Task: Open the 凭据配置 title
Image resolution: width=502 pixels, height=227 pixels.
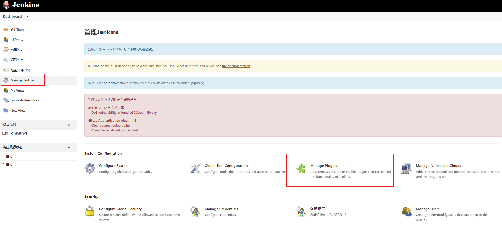Action: (317, 209)
